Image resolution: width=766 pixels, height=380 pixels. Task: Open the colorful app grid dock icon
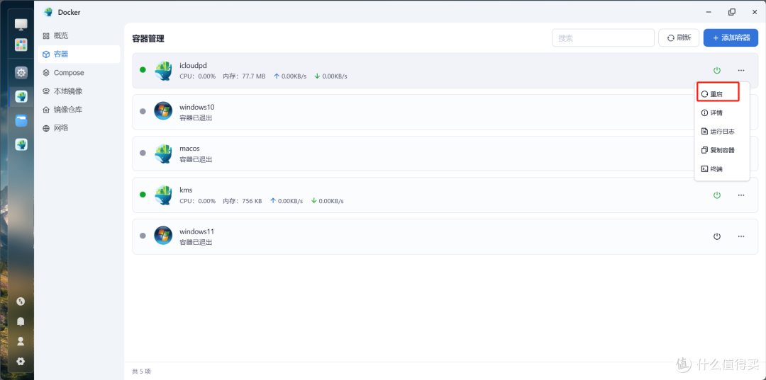point(21,45)
